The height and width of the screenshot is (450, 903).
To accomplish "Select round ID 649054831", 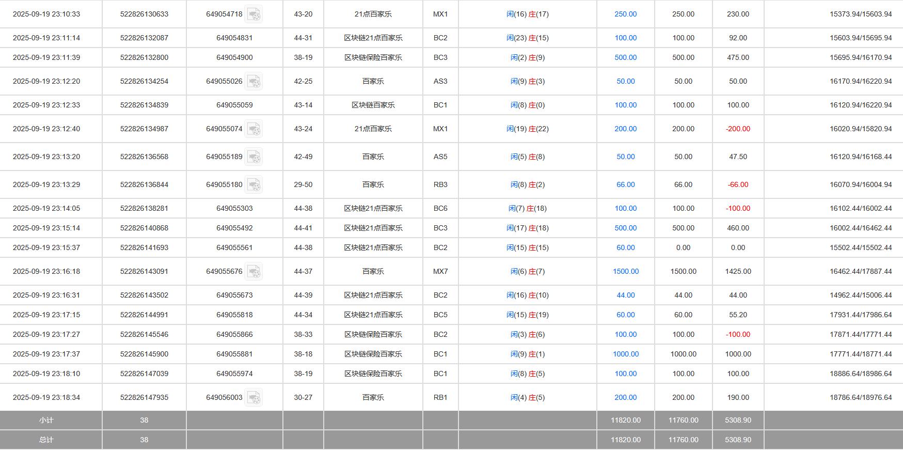I will (x=234, y=38).
